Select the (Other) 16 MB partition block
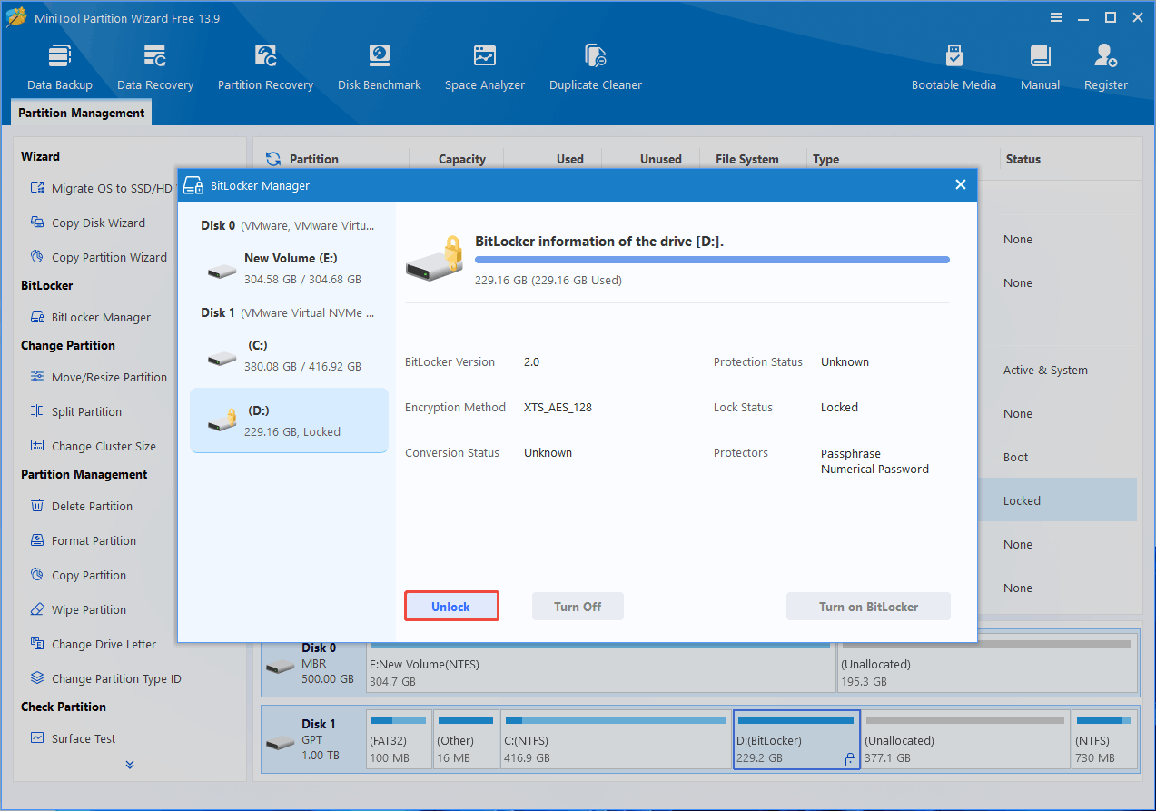Screen dimensions: 1156x811 coord(466,739)
